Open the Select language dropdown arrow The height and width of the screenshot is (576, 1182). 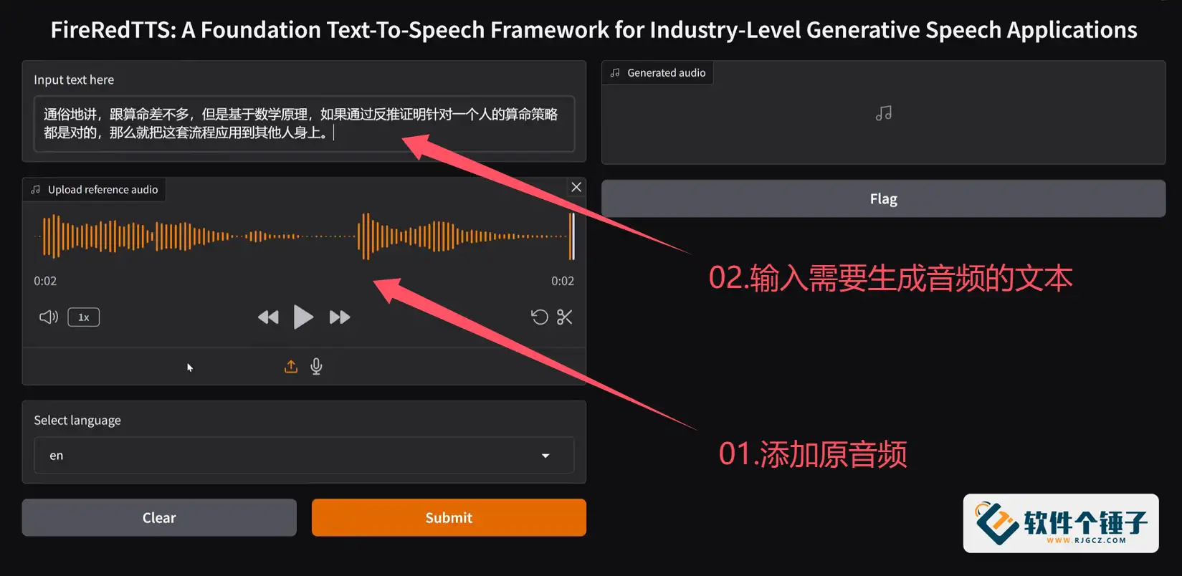(x=545, y=456)
